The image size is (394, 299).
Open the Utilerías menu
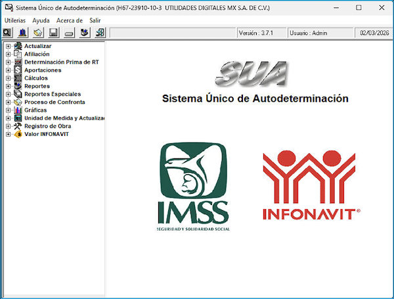[x=16, y=20]
